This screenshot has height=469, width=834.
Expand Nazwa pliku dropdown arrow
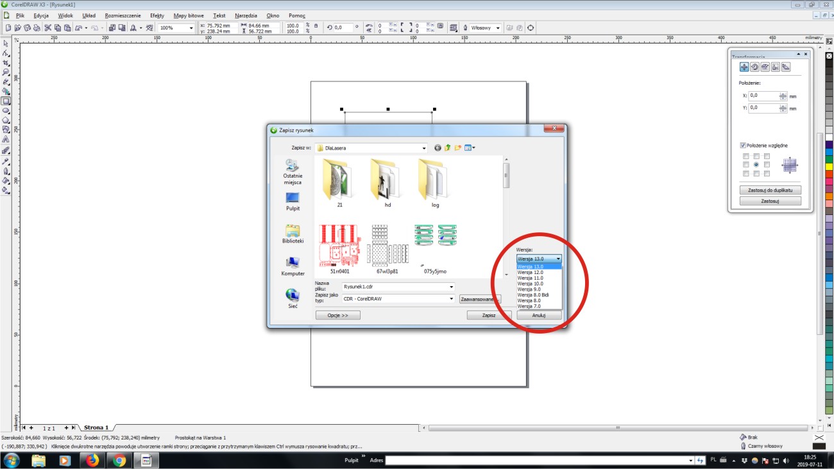point(452,287)
